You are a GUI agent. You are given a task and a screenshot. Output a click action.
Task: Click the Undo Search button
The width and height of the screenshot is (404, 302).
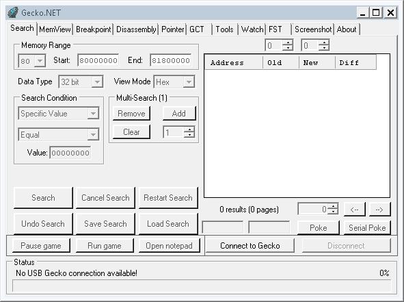[43, 224]
